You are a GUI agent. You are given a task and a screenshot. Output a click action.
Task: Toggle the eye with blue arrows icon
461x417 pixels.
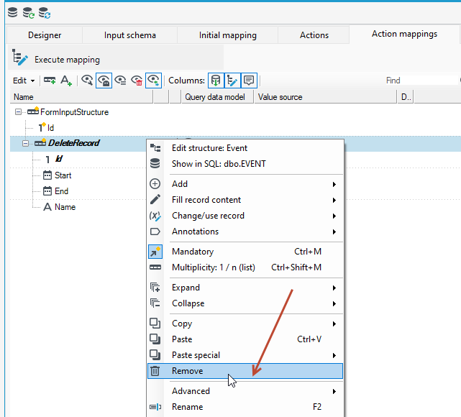pos(154,81)
